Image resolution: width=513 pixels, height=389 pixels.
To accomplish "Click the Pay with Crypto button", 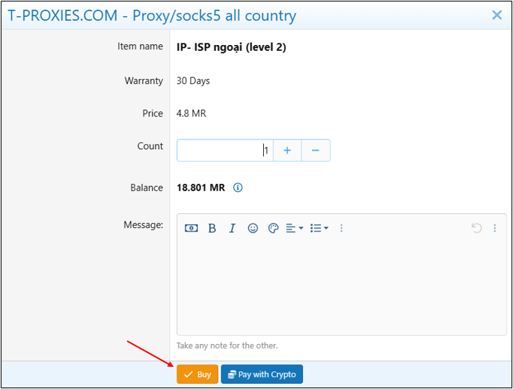I will pos(262,374).
